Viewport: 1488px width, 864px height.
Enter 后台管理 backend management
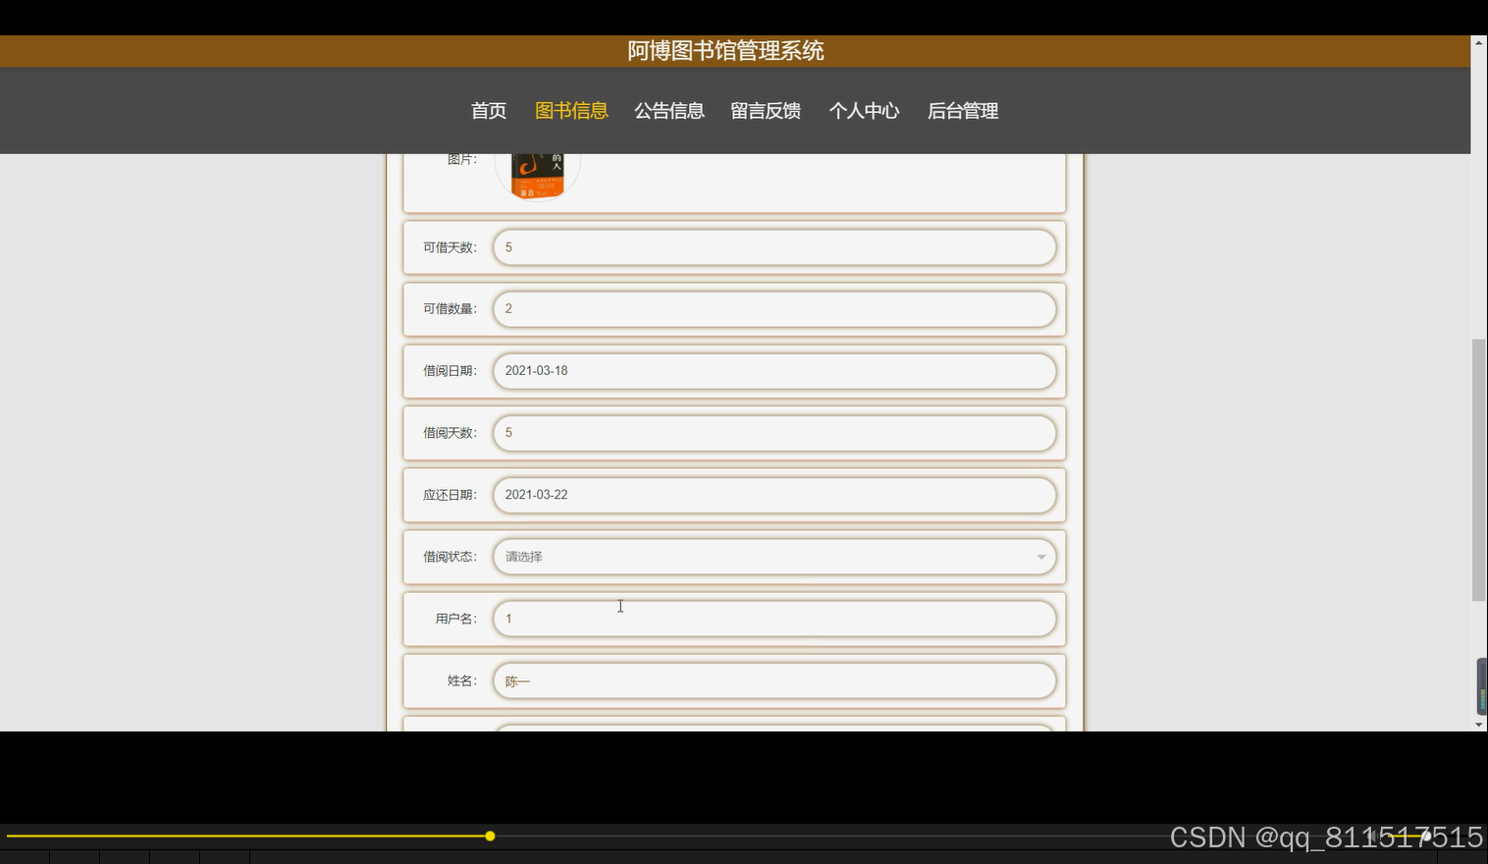[x=962, y=111]
